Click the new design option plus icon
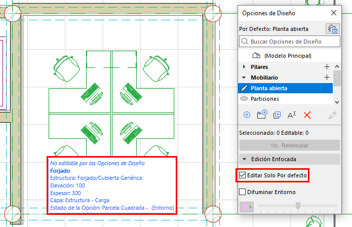Image resolution: width=352 pixels, height=227 pixels. [247, 115]
